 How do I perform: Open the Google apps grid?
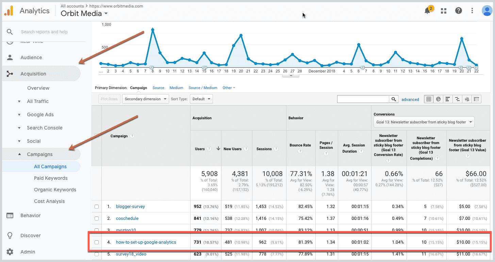tap(444, 11)
